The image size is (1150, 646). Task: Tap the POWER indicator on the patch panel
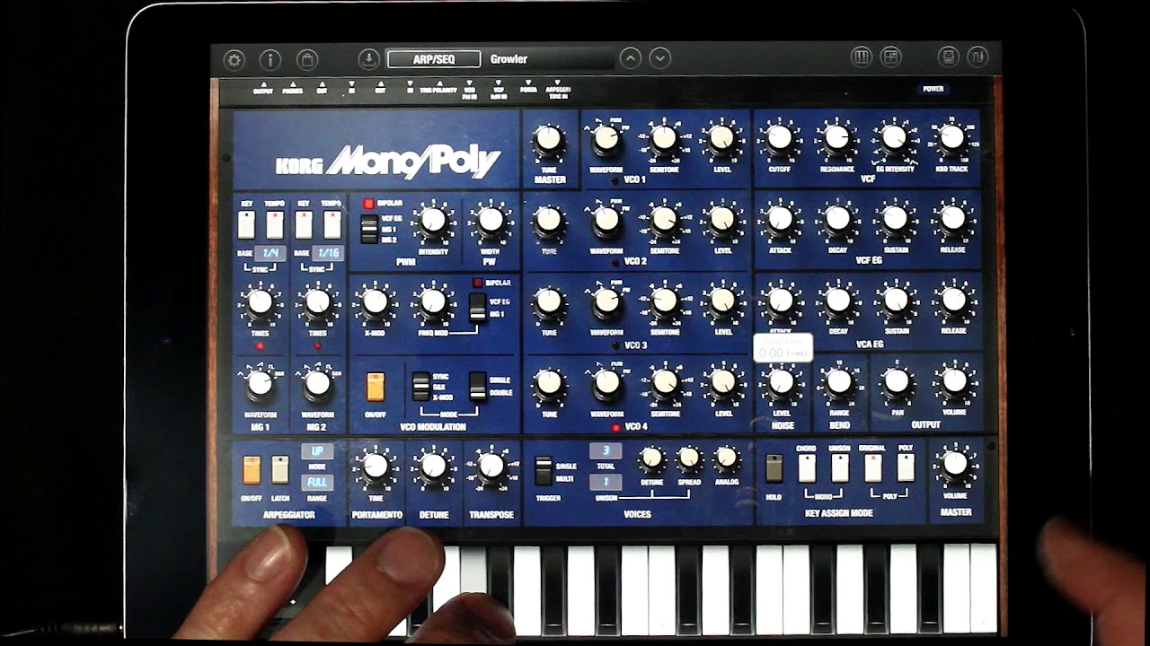(x=933, y=89)
